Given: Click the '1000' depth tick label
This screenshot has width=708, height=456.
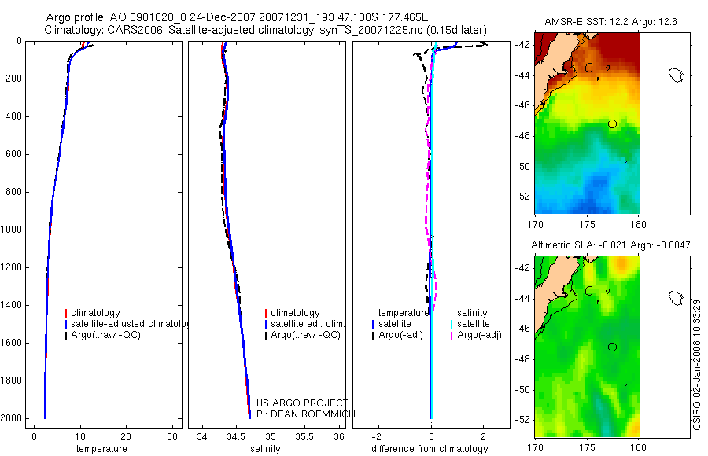Looking at the screenshot, I should coord(13,230).
